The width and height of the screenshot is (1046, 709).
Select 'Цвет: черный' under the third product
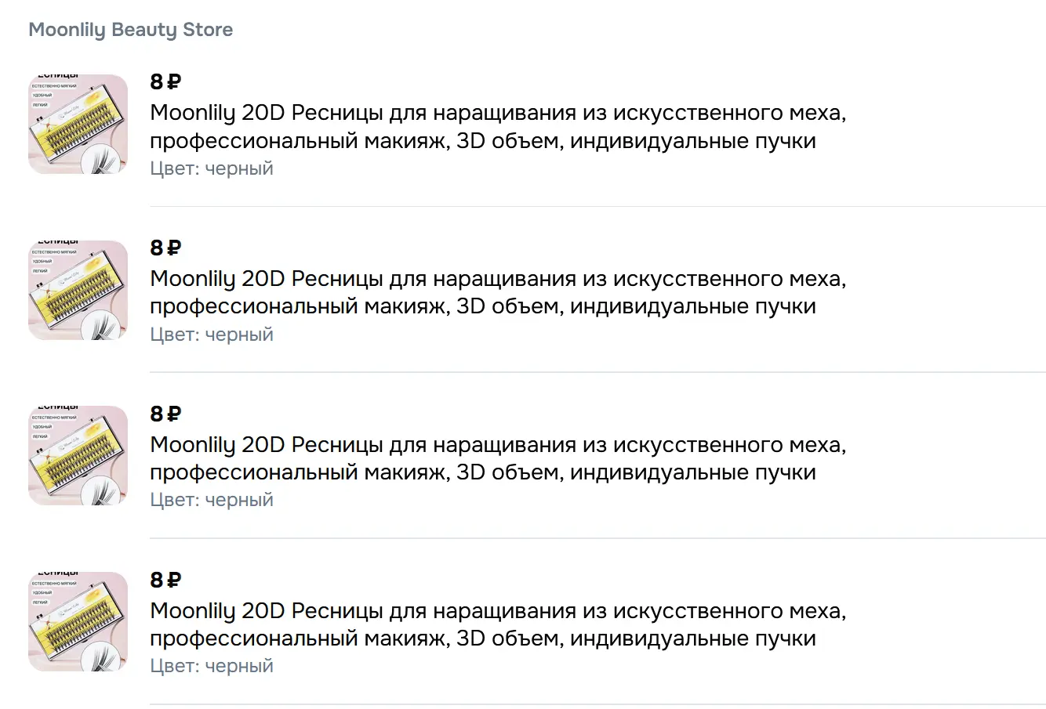coord(212,500)
